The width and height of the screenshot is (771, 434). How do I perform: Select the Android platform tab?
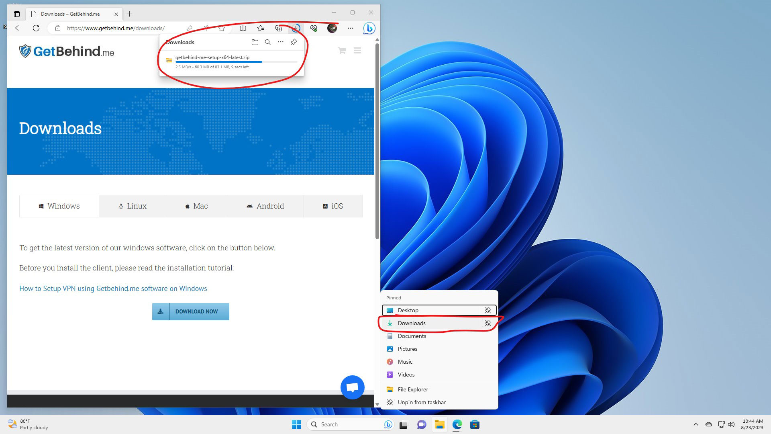point(265,206)
